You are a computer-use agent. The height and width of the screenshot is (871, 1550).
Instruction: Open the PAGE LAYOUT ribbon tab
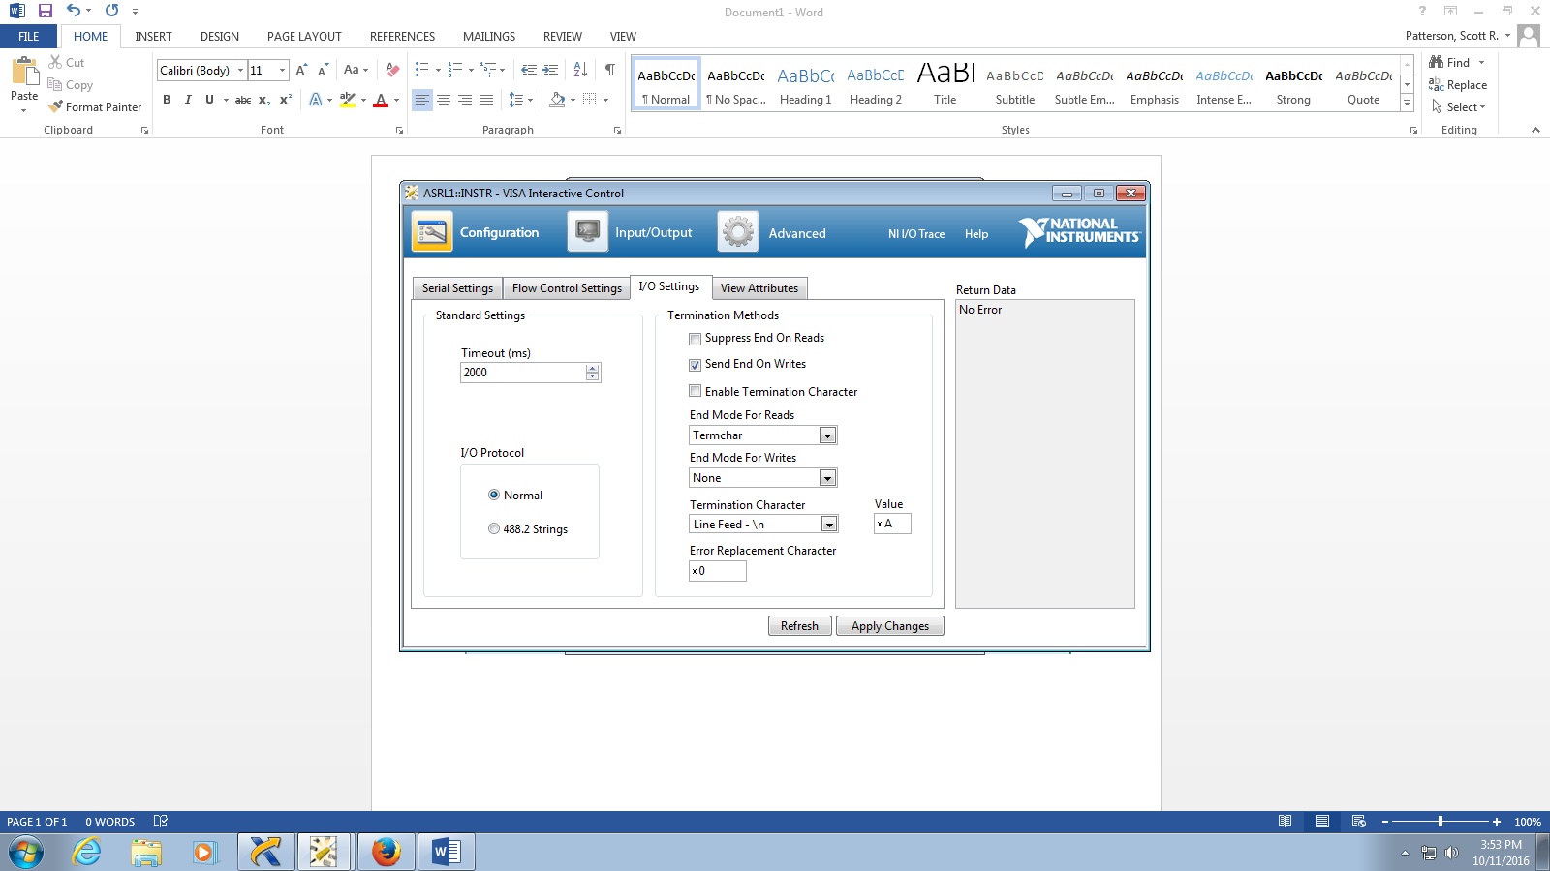pos(304,37)
